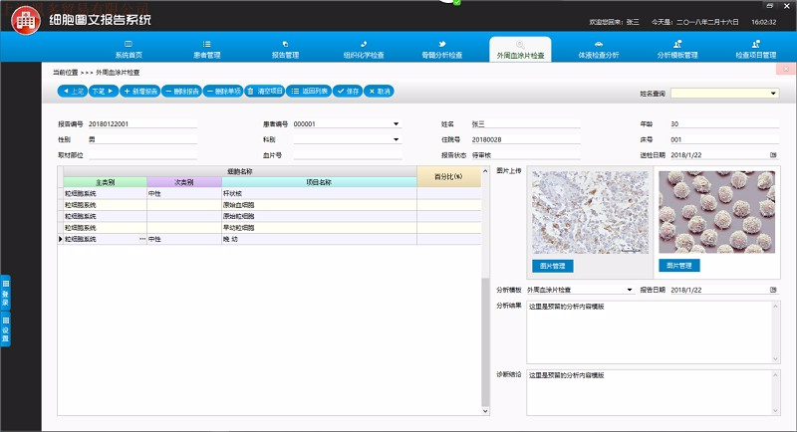797x432 pixels.
Task: Expand the 科别 department dropdown
Action: (x=396, y=139)
